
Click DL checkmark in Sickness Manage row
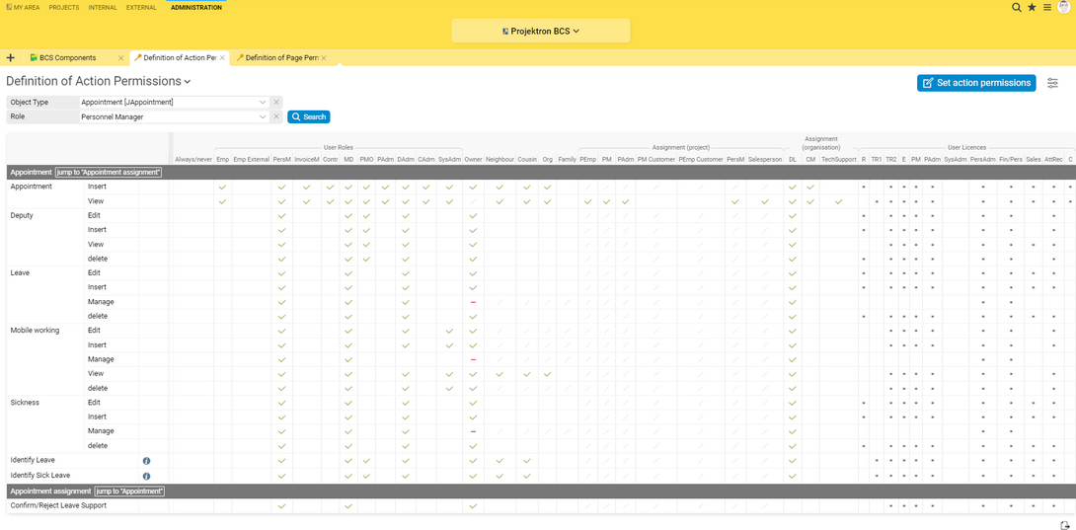tap(793, 432)
